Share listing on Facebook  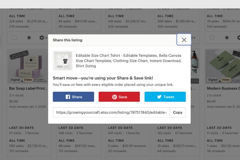pos(74,97)
